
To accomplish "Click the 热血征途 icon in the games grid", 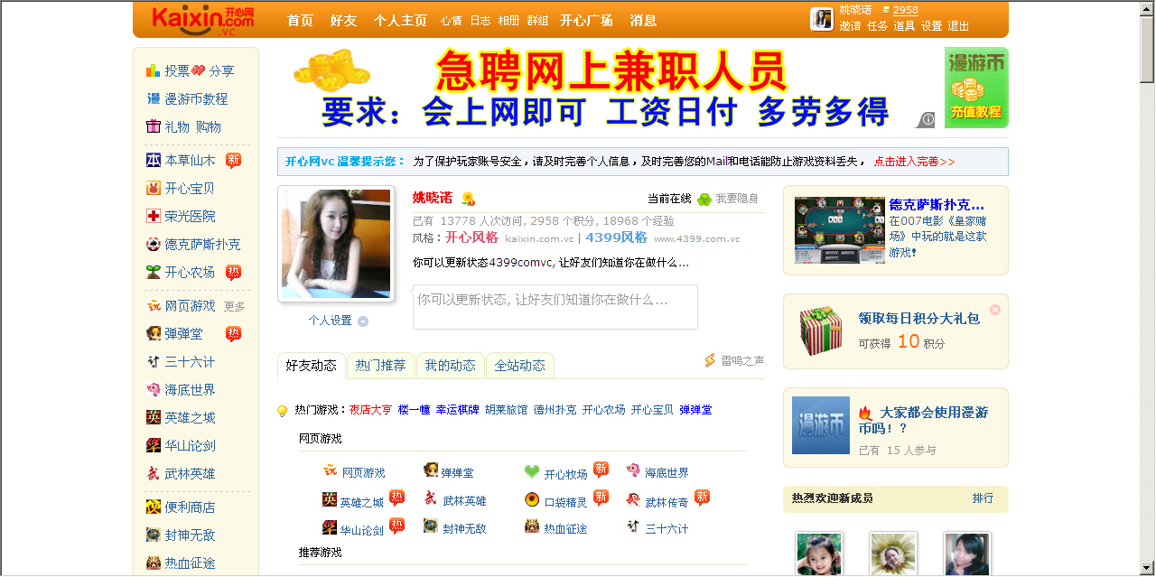I will (532, 527).
